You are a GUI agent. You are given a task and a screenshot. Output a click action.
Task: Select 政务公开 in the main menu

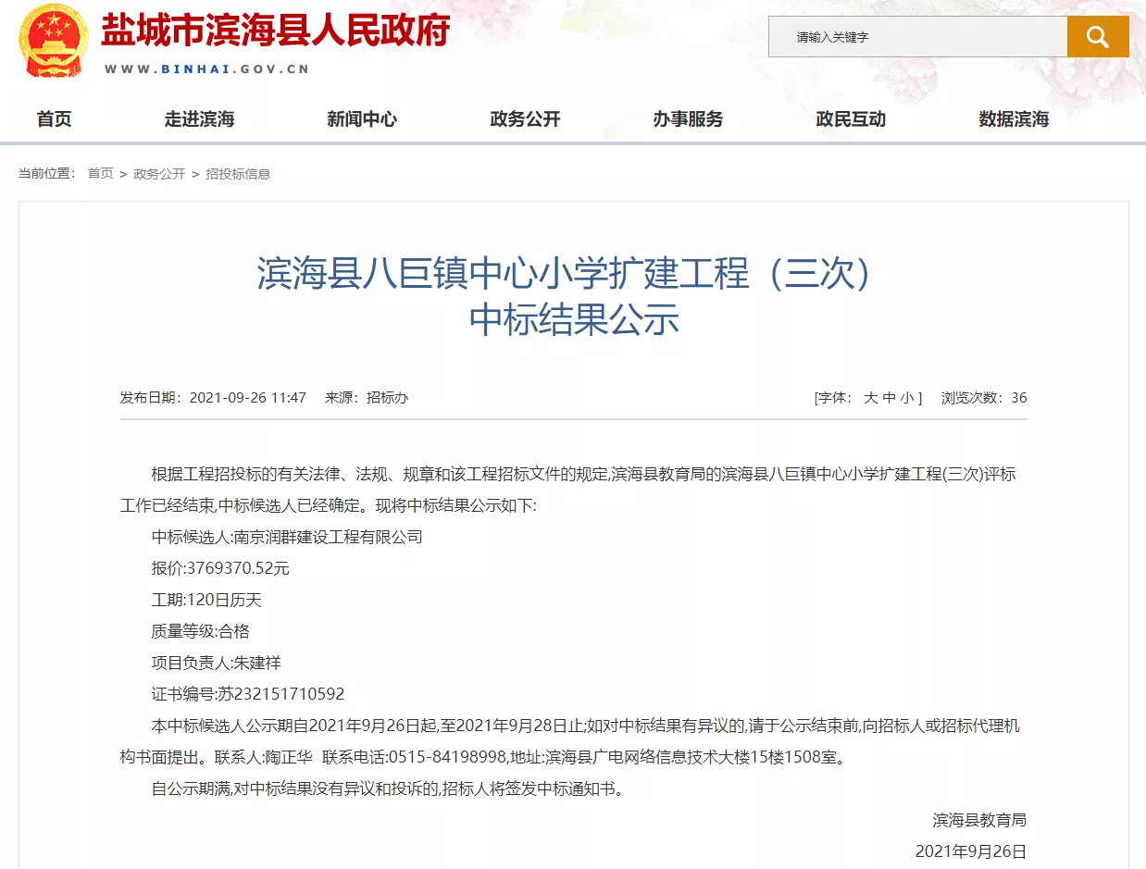tap(525, 119)
